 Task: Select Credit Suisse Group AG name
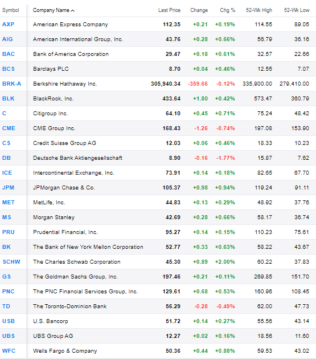pos(64,143)
